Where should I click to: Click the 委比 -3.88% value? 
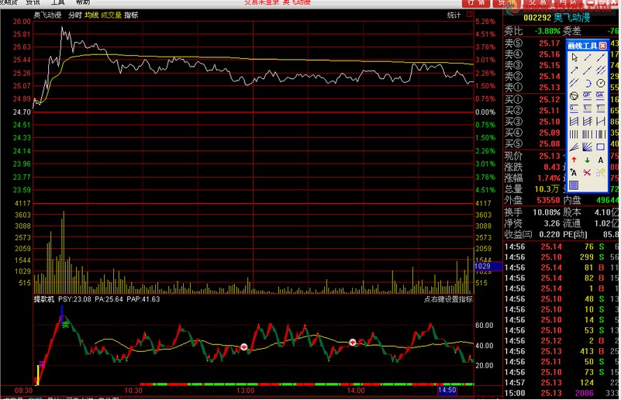tap(547, 31)
